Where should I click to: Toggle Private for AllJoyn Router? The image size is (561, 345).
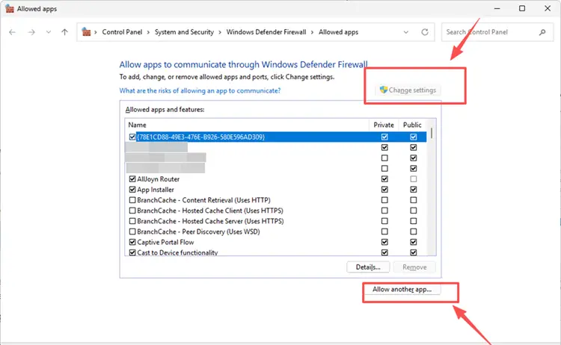tap(384, 179)
